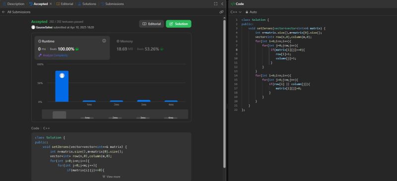Screen dimensions: 397x181
Task: Click the sparkle icon by Analyze Complexity
Action: (40, 55)
